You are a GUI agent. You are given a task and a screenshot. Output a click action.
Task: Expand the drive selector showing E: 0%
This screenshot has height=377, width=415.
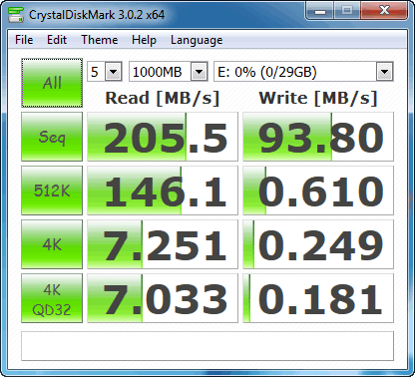click(x=384, y=72)
